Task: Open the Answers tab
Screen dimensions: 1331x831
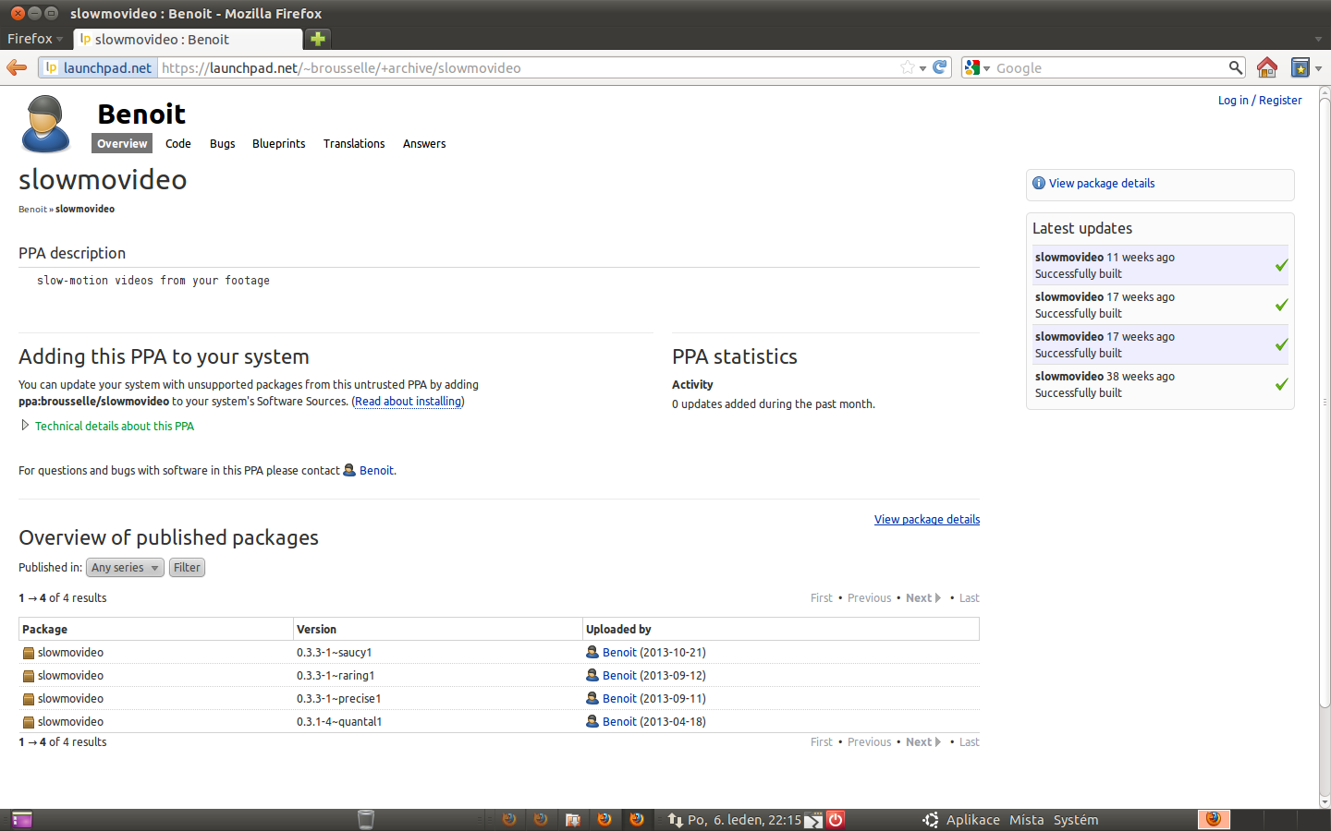Action: [x=424, y=143]
